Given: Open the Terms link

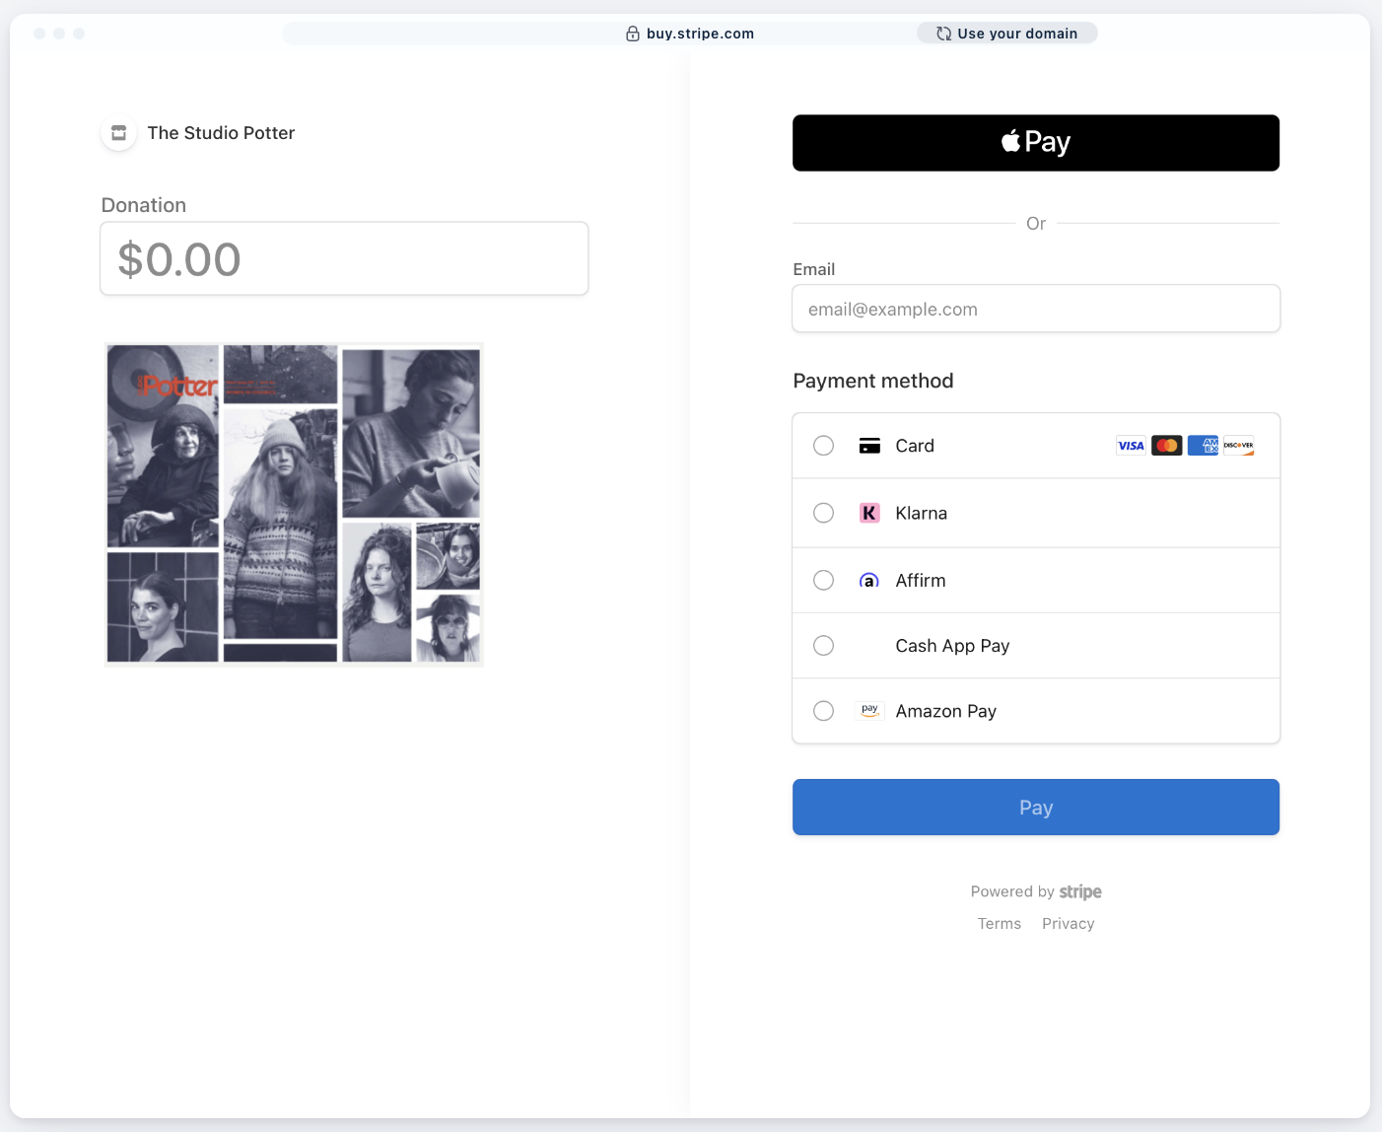Looking at the screenshot, I should click(x=999, y=924).
